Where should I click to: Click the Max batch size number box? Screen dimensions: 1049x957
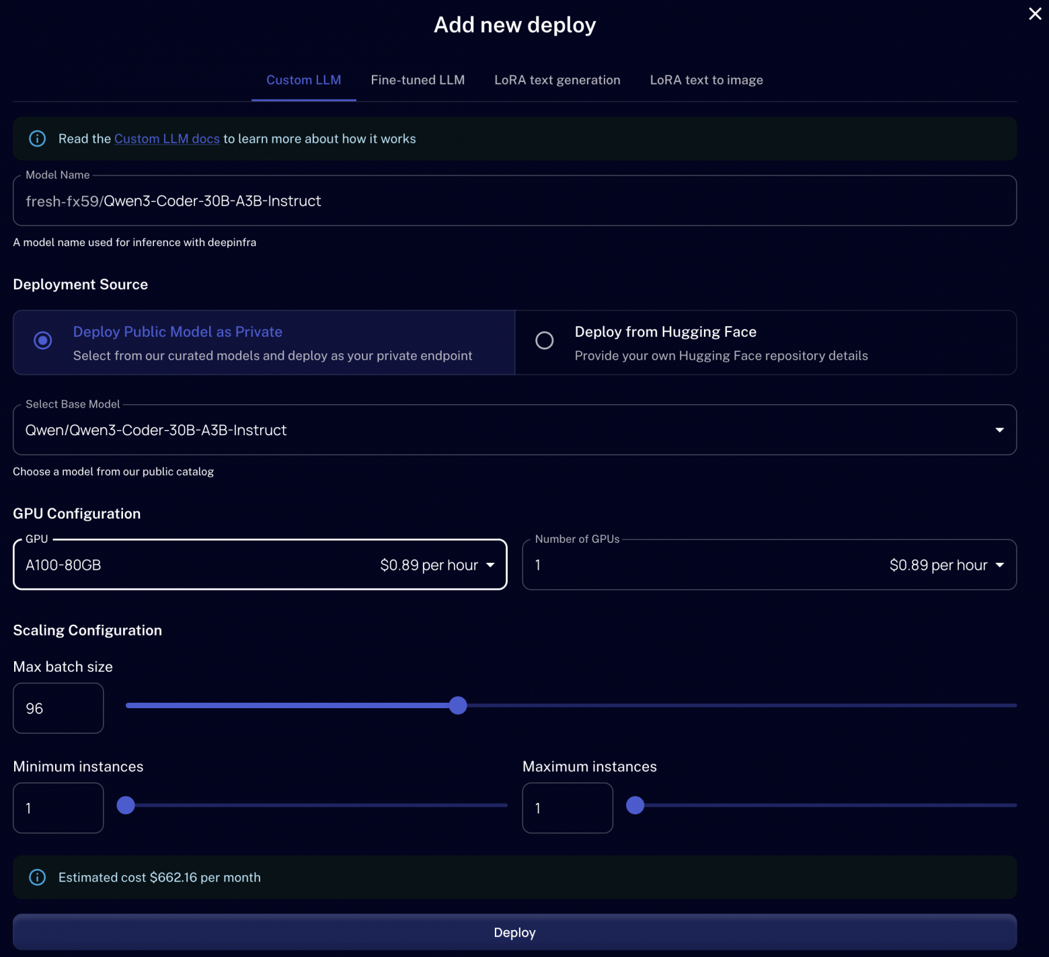point(59,708)
